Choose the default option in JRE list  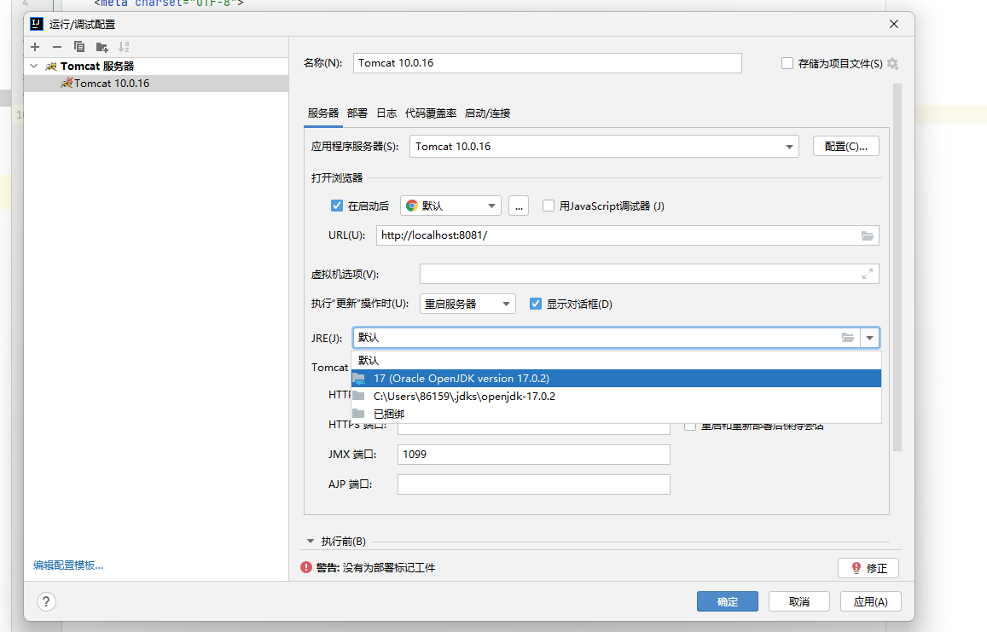(x=616, y=360)
